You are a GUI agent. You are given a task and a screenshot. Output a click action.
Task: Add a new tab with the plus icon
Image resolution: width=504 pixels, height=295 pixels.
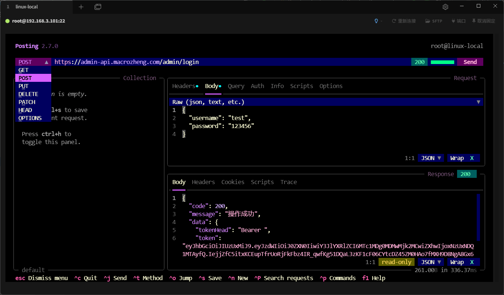pyautogui.click(x=81, y=7)
